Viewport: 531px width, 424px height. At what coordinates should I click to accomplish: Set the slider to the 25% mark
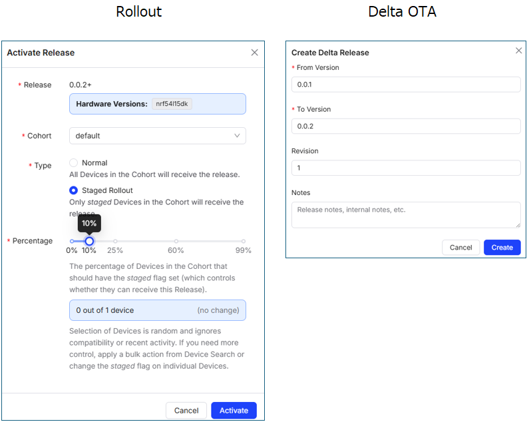pos(115,241)
